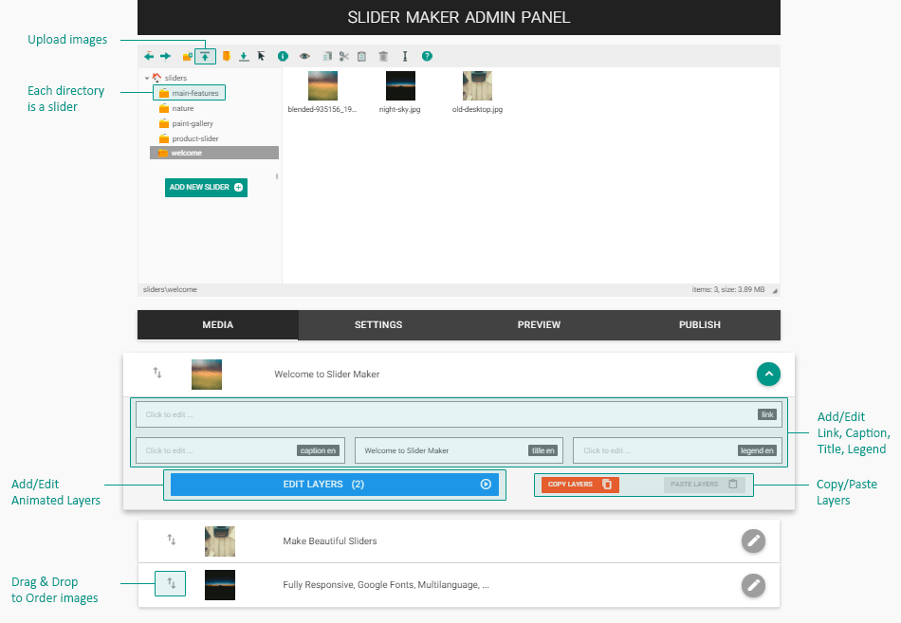The width and height of the screenshot is (901, 623).
Task: Edit the Fully Responsive slide pencil icon
Action: [x=753, y=586]
